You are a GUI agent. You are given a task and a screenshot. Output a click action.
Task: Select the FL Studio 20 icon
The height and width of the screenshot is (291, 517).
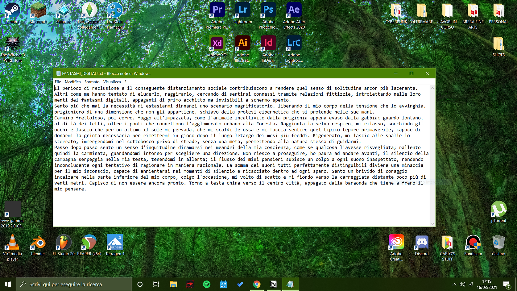tap(64, 245)
